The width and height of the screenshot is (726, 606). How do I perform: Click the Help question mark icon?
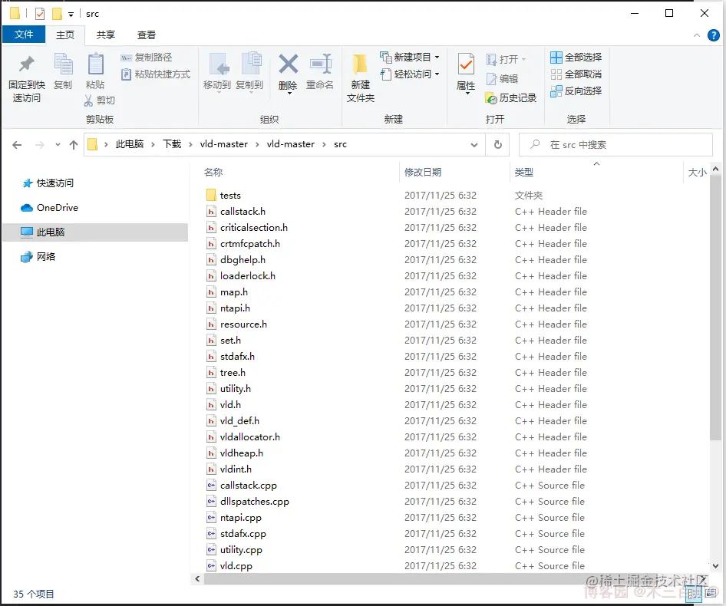(x=714, y=35)
